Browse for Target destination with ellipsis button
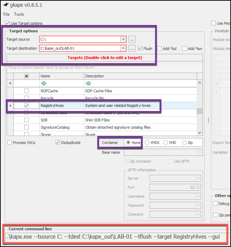231x247 pixels. coord(132,48)
